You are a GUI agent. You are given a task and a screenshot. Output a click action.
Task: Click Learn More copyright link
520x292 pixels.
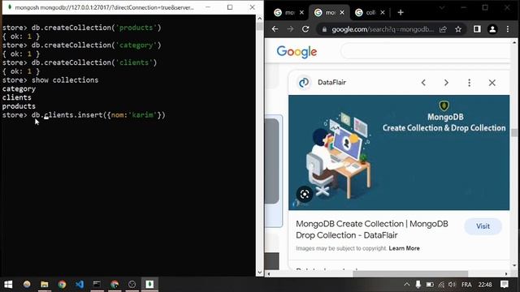(x=405, y=248)
